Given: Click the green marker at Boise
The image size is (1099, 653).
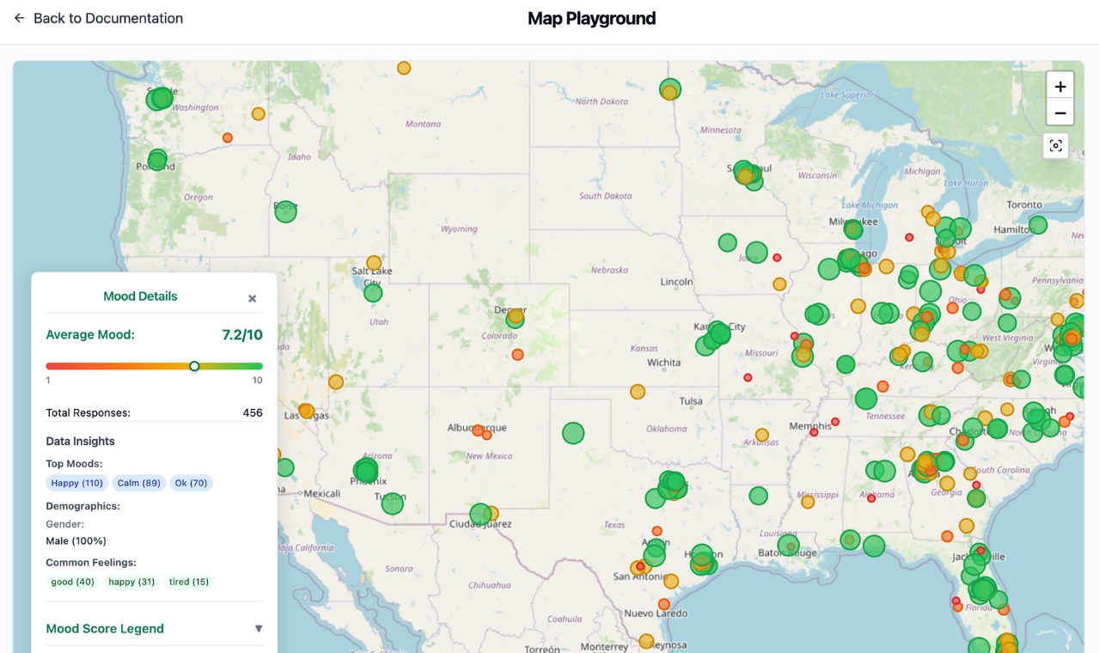Looking at the screenshot, I should pos(286,211).
